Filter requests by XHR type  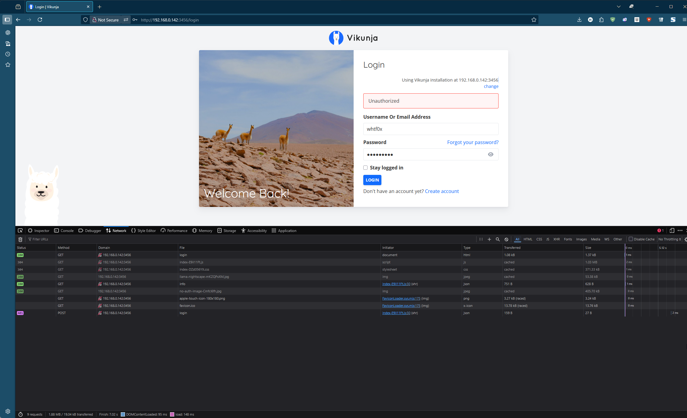(556, 239)
